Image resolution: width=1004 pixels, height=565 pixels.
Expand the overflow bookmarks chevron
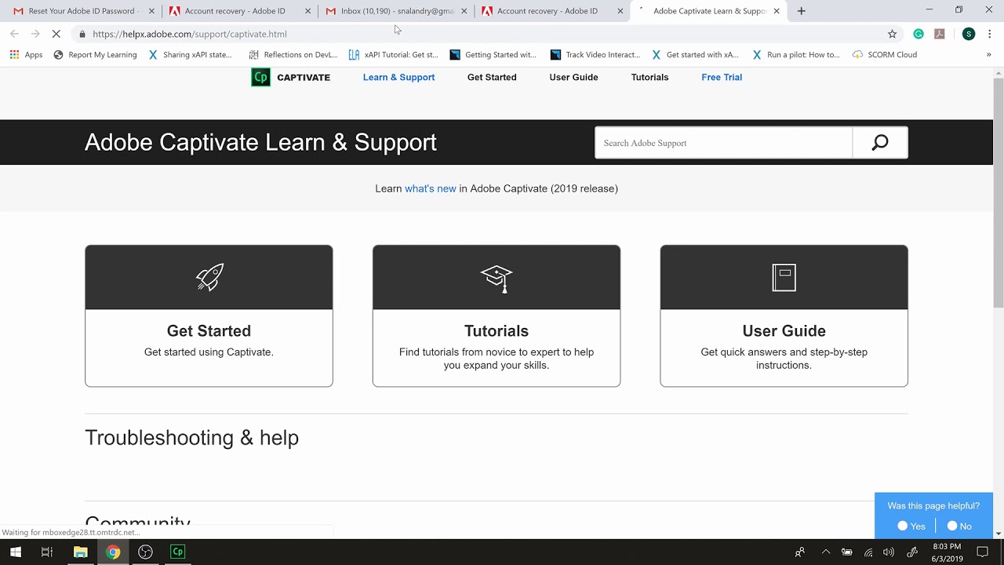[x=989, y=55]
